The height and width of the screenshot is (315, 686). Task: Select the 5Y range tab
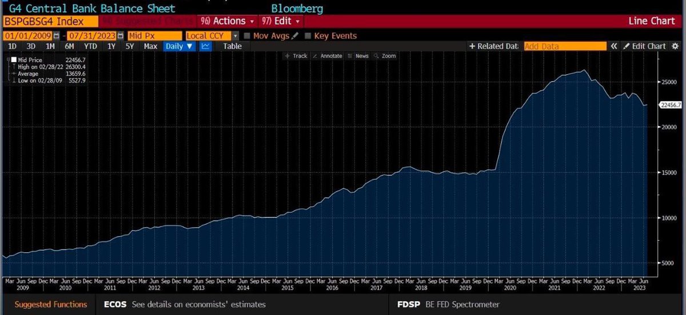point(130,46)
